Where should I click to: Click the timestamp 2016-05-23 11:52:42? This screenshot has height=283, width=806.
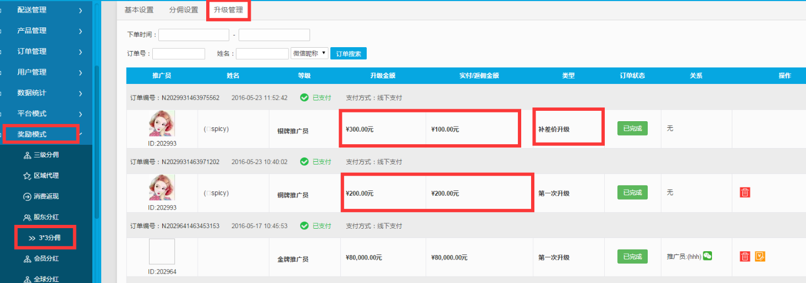[259, 98]
